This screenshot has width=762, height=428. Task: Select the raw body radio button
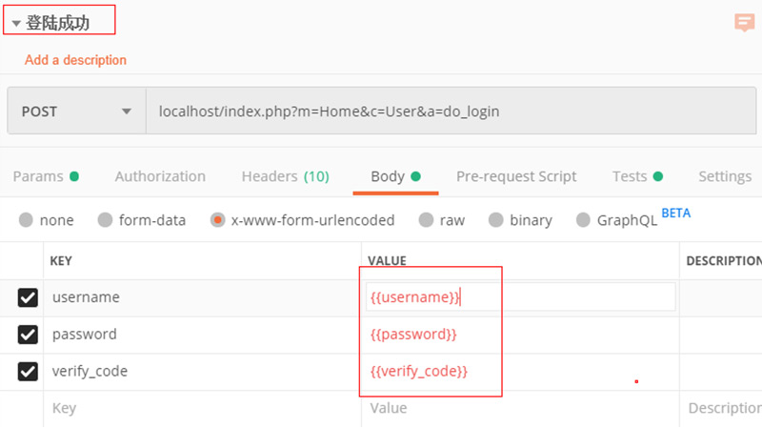coord(426,220)
